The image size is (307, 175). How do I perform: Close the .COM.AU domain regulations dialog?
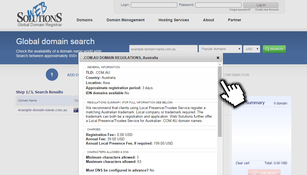tap(218, 58)
